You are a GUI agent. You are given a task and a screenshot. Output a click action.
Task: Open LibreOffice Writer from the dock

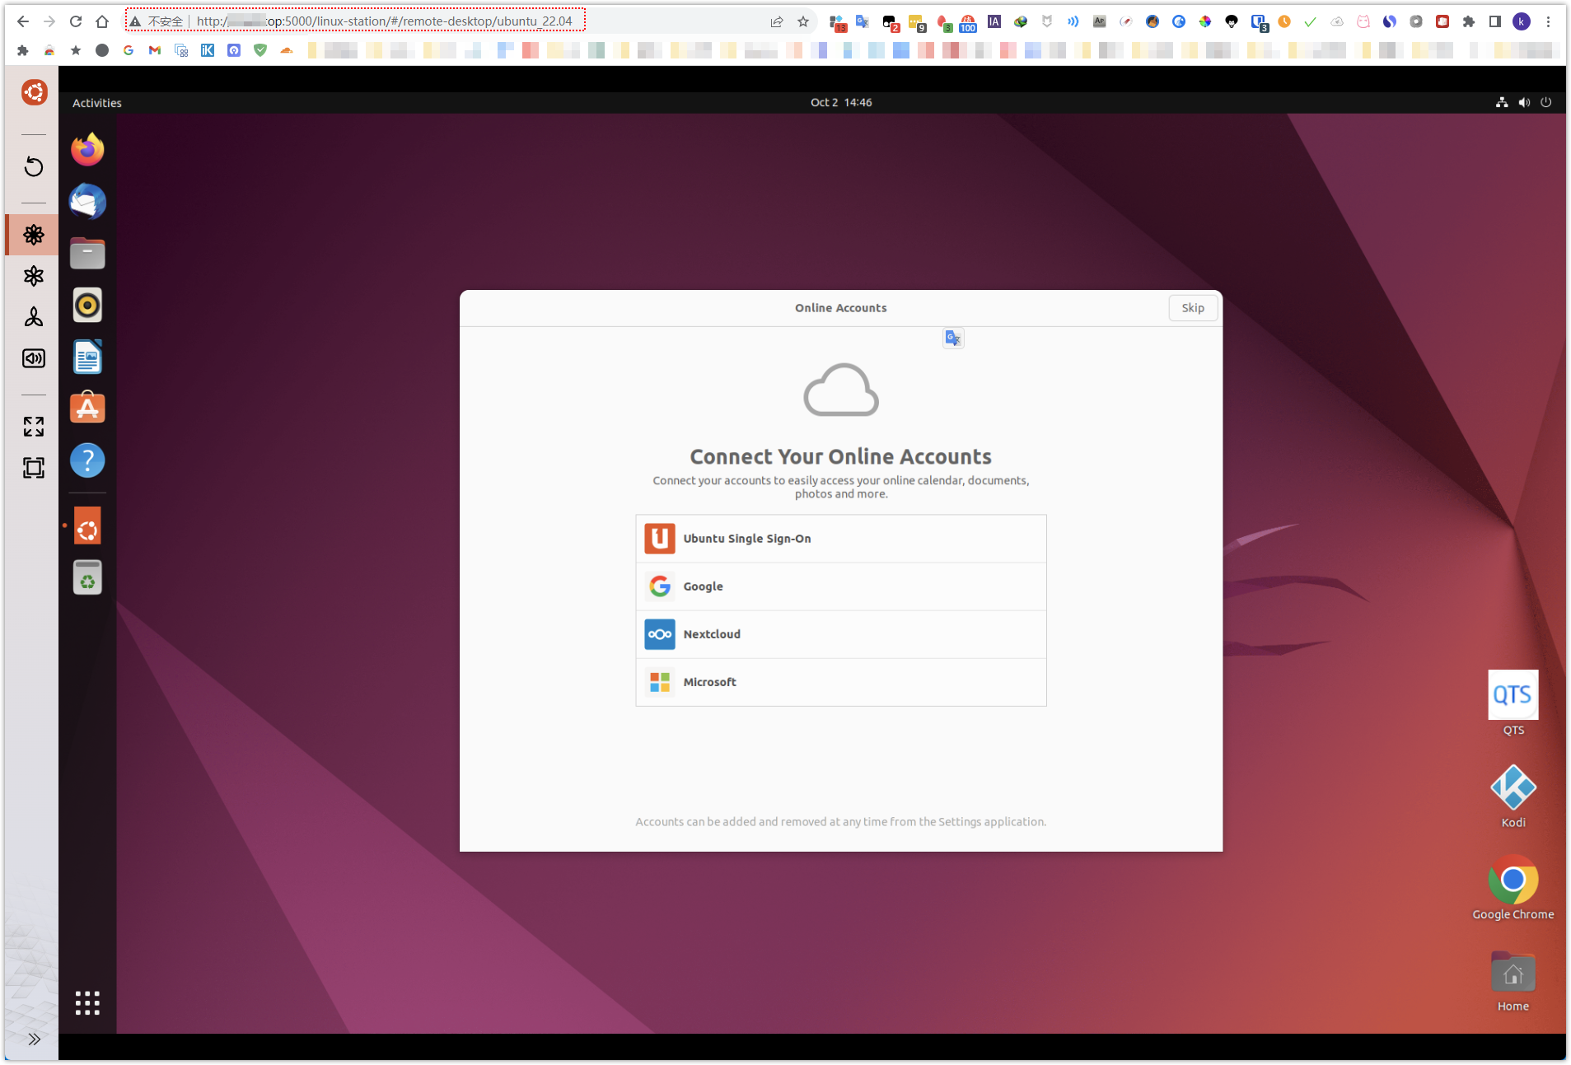87,357
